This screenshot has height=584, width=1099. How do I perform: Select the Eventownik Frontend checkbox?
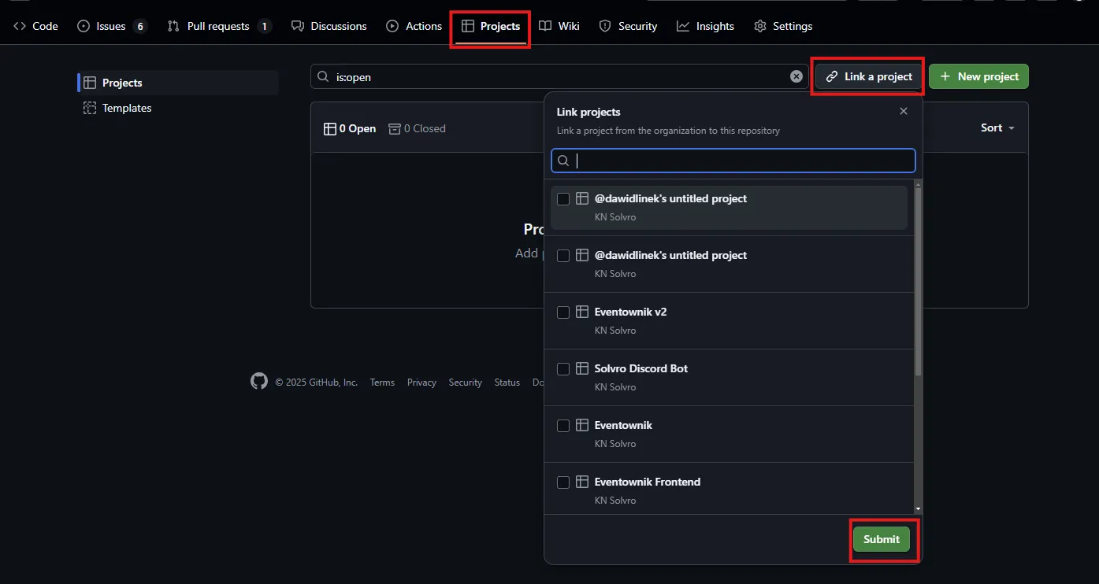click(x=563, y=482)
